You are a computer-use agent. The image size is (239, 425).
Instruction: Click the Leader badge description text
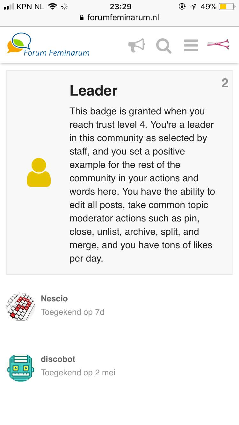[142, 185]
